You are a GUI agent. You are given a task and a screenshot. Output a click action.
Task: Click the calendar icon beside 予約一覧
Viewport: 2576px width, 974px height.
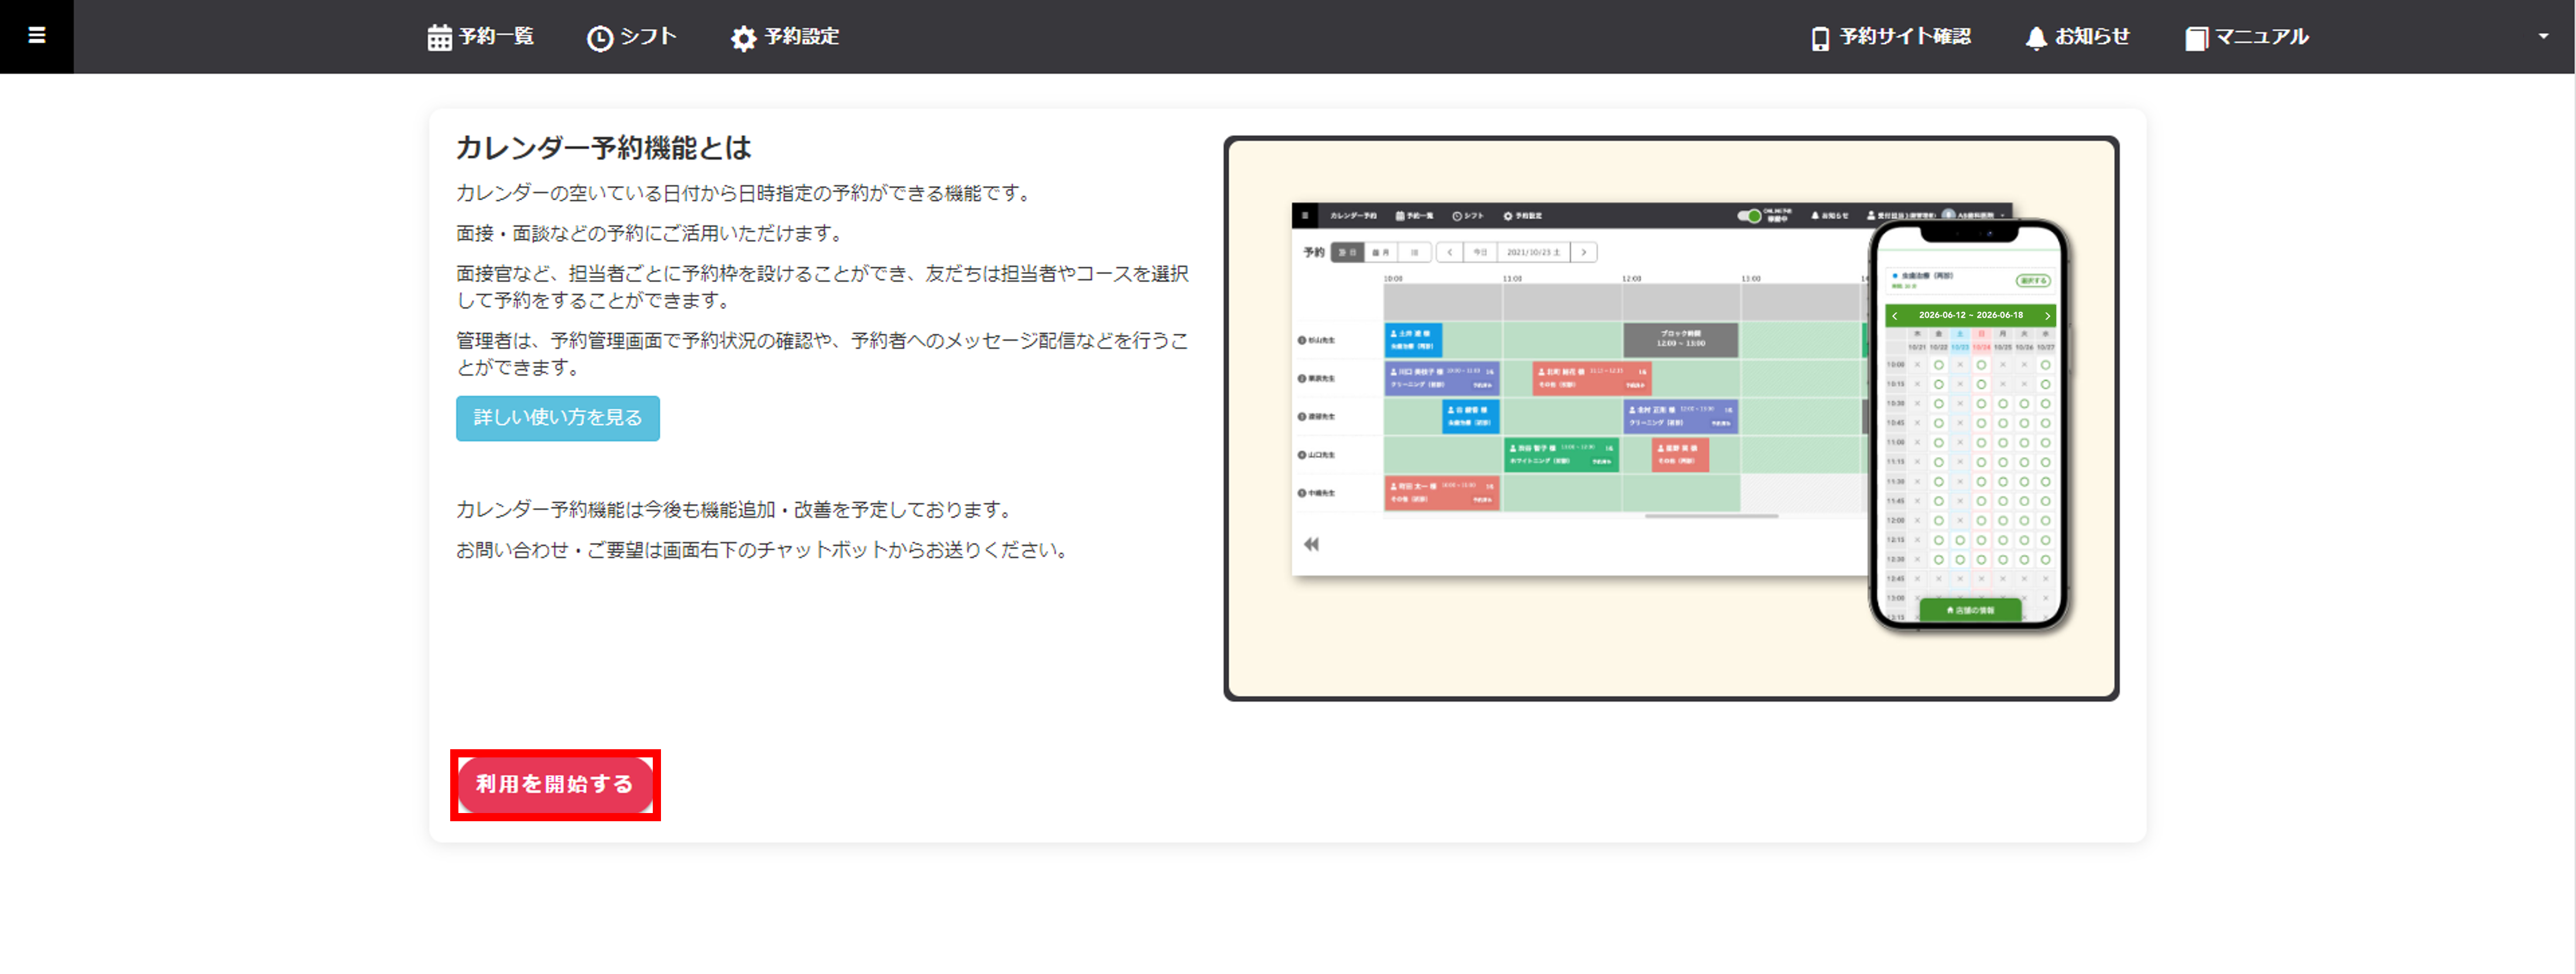tap(439, 38)
